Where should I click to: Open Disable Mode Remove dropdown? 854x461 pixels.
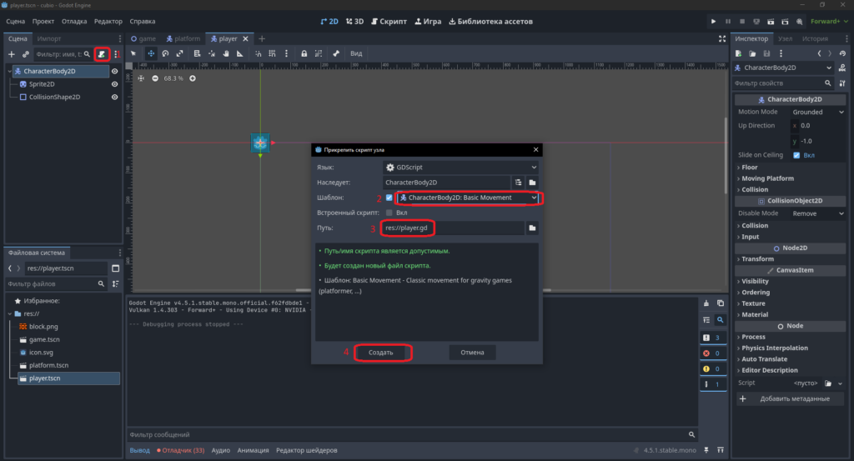pos(817,213)
